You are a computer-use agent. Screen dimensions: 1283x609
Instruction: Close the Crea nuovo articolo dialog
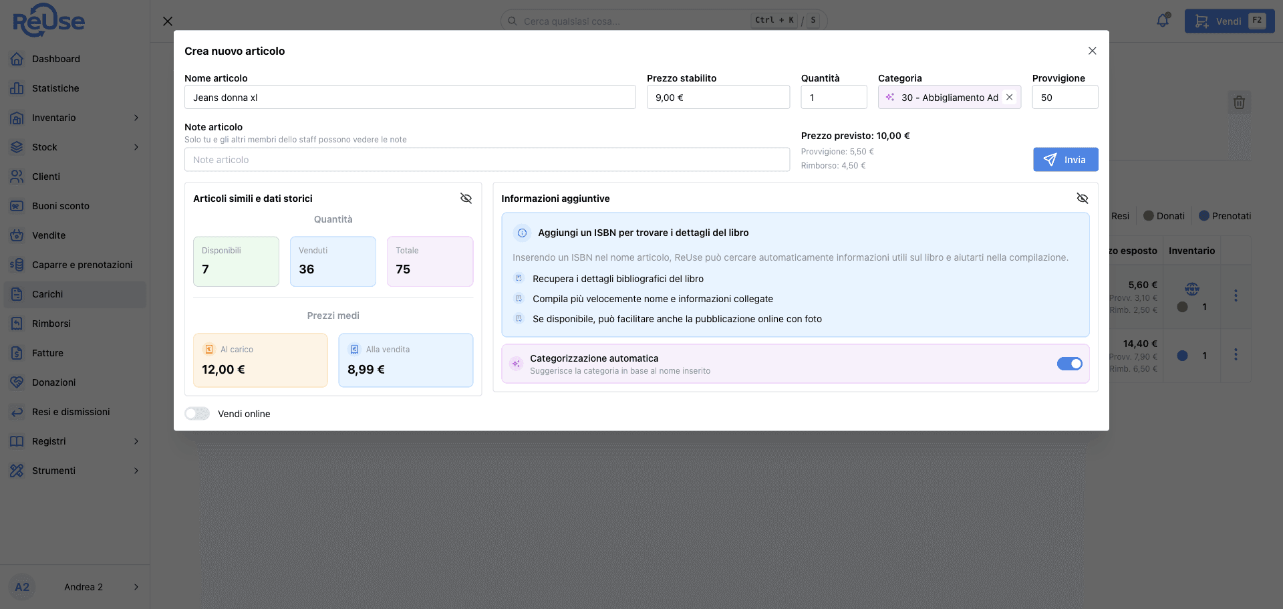pos(1092,51)
